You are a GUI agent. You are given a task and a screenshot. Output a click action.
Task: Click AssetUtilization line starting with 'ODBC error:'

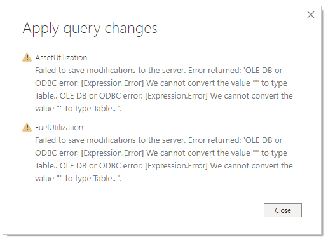tap(161, 83)
